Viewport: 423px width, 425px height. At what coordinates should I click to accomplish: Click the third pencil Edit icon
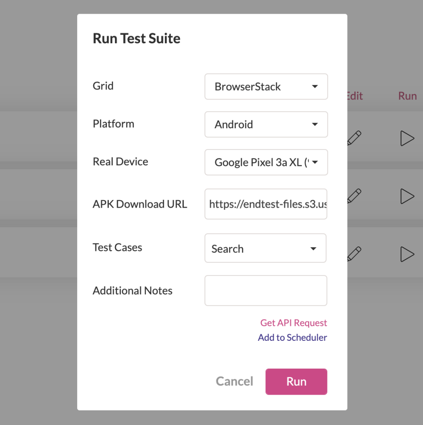354,254
